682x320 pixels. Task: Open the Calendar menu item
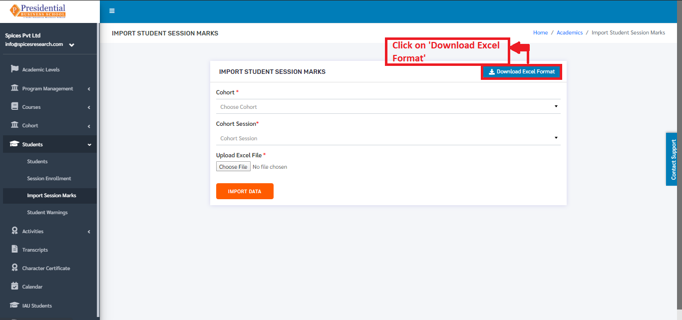pos(32,287)
